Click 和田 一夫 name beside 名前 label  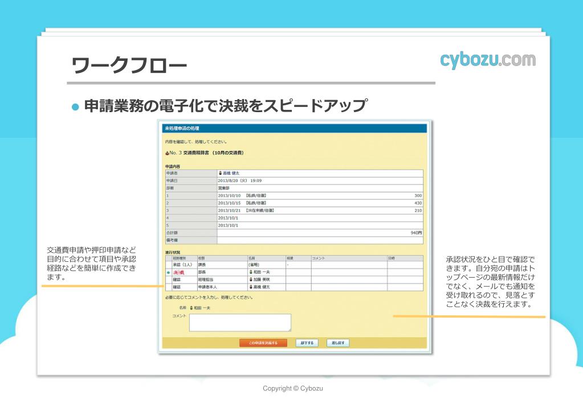pyautogui.click(x=202, y=308)
